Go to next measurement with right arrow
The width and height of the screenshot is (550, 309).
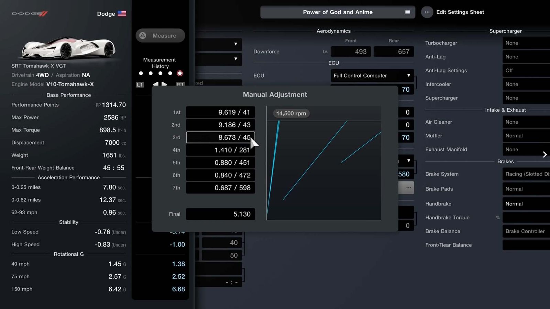point(164,84)
